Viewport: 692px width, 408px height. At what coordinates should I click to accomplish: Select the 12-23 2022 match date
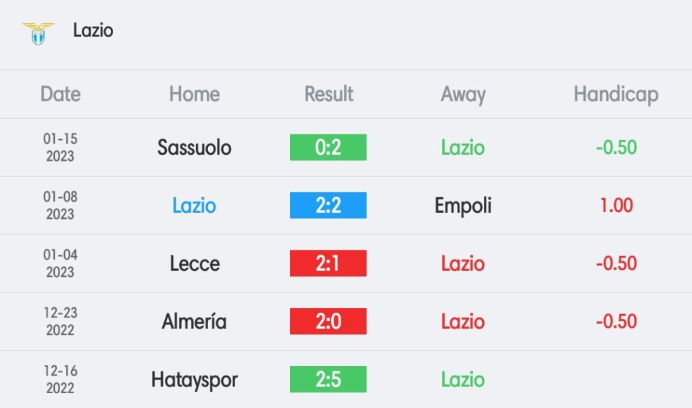(x=60, y=321)
